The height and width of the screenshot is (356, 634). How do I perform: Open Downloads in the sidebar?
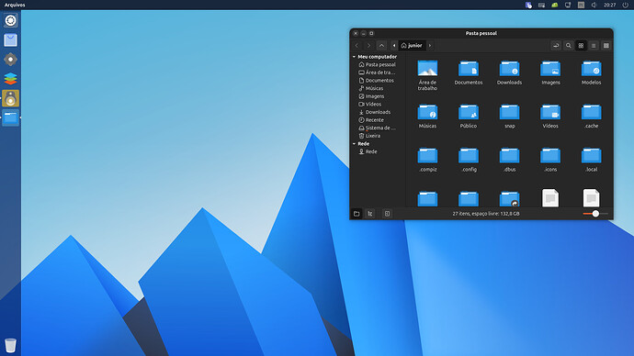click(x=377, y=112)
